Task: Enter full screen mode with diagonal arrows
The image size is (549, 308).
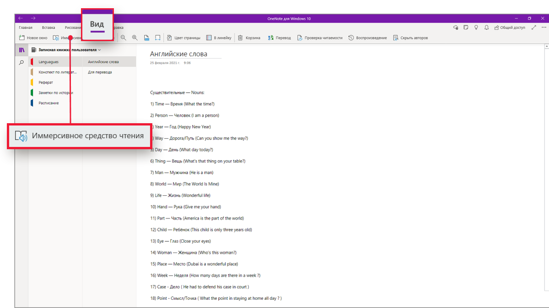Action: coord(533,27)
